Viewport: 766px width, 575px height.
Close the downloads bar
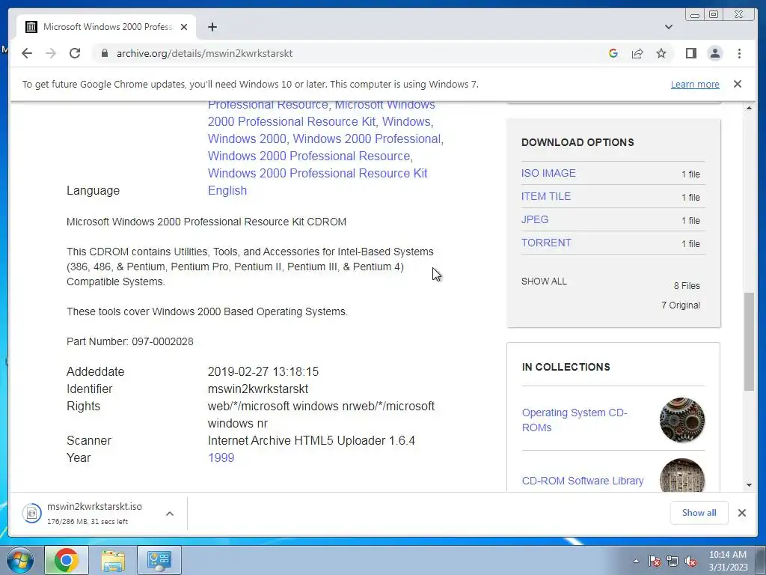(741, 512)
